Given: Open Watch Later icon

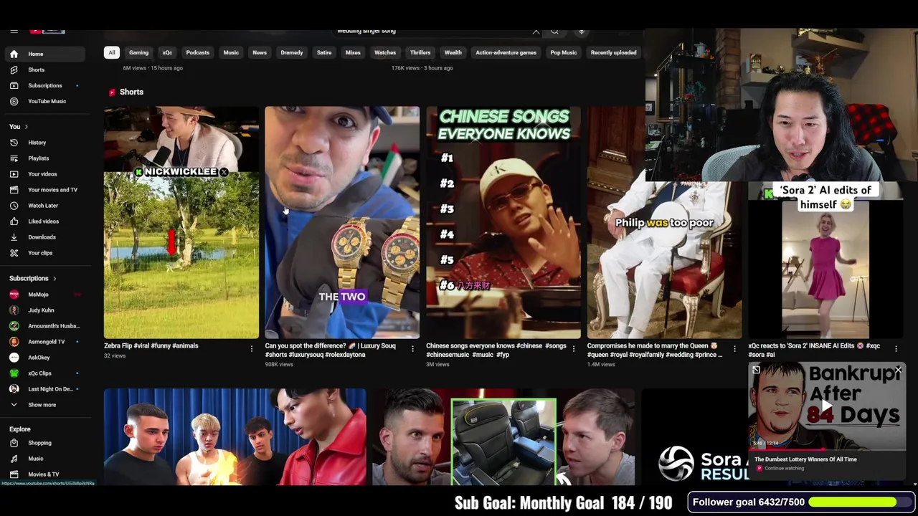Looking at the screenshot, I should click(x=14, y=206).
